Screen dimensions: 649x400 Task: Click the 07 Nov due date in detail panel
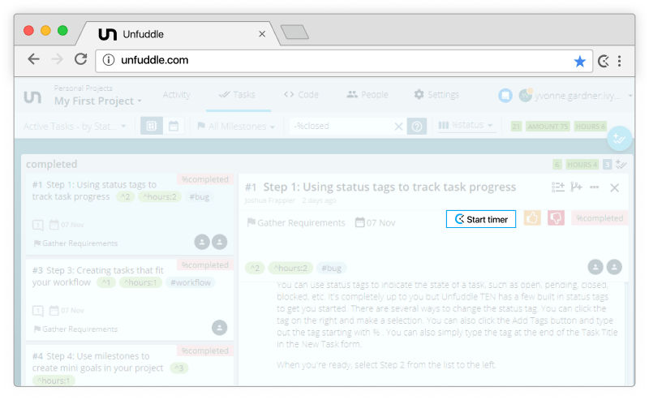[375, 223]
